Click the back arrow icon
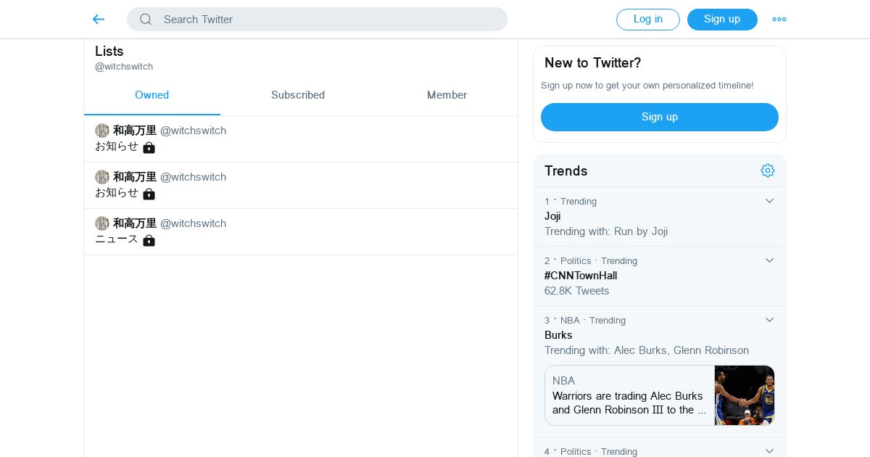 click(x=99, y=20)
